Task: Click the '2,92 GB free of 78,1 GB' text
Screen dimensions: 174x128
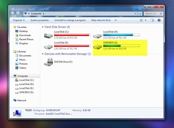Action: click(66, 49)
